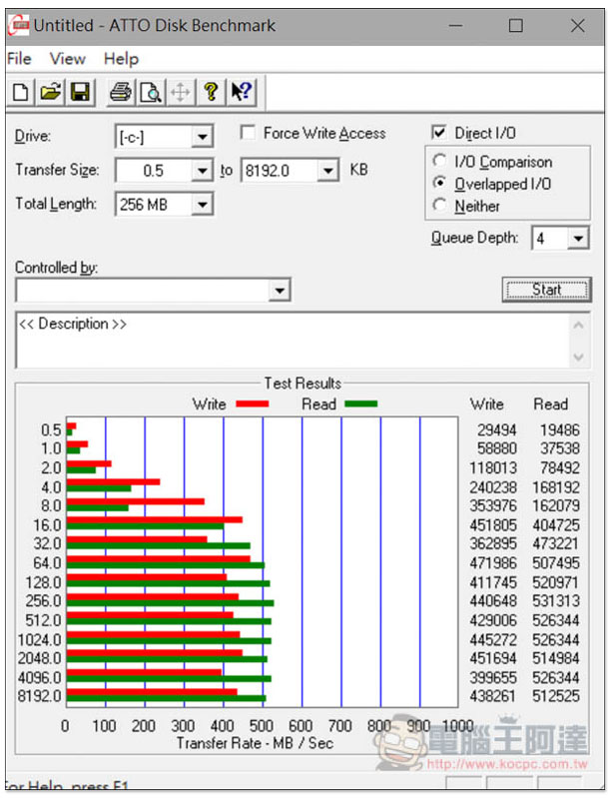Save results with the floppy disk icon
Viewport: 610px width, 799px height.
click(80, 92)
